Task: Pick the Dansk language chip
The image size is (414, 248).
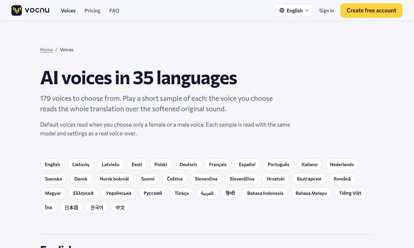Action: 81,179
